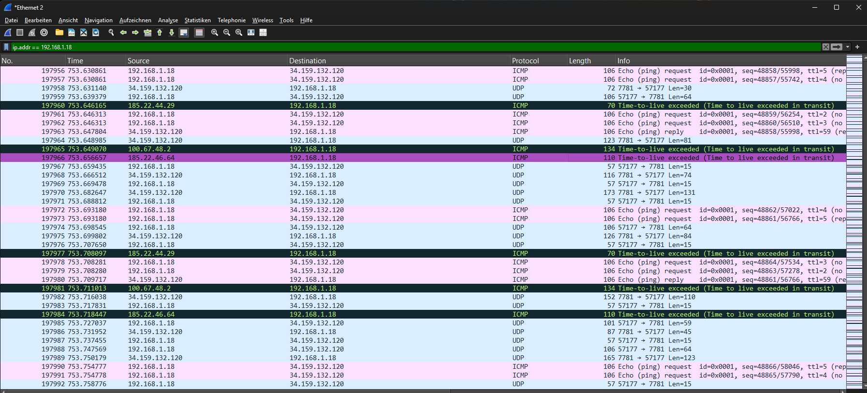Apply the display filter arrow button
The height and width of the screenshot is (393, 867).
click(x=837, y=47)
